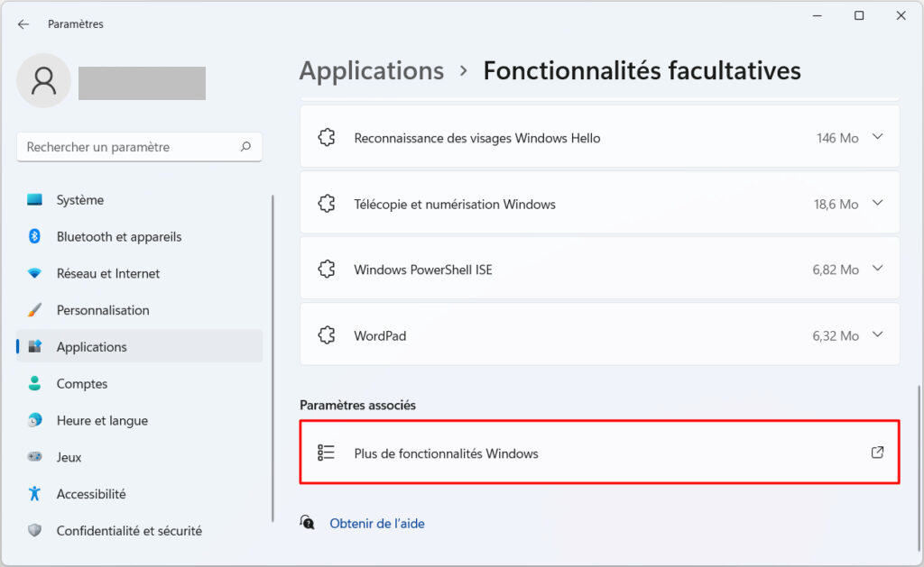This screenshot has height=567, width=924.
Task: Open Confidentialité et sécurité category
Action: coord(139,531)
